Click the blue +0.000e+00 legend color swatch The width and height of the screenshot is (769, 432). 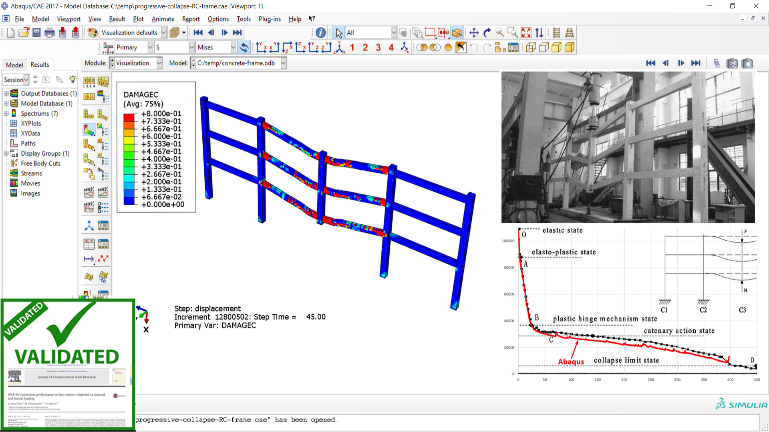pyautogui.click(x=129, y=201)
